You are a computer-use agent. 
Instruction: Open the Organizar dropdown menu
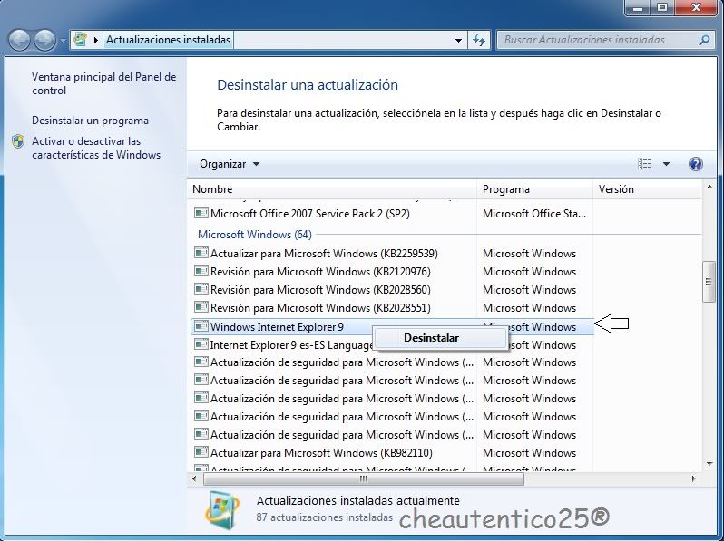230,164
